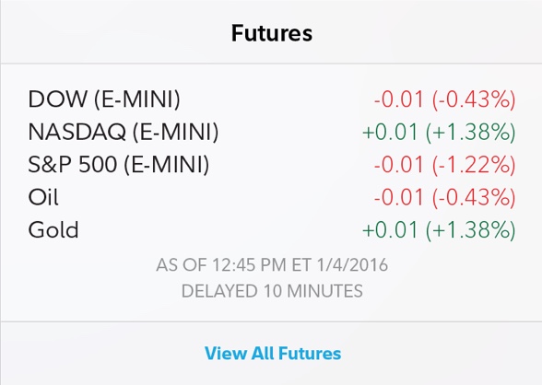Click S&P 500 change value -0.01 (-1.22%)
Image resolution: width=542 pixels, height=385 pixels.
pyautogui.click(x=444, y=164)
